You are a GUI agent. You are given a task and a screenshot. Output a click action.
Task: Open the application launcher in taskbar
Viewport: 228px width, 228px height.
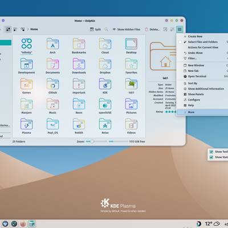click(x=5, y=223)
